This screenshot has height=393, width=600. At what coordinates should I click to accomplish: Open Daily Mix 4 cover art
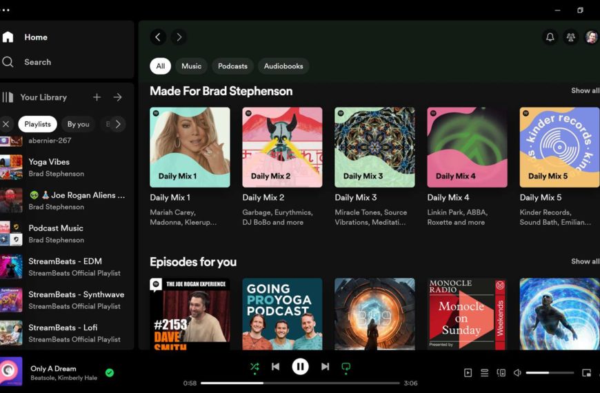pyautogui.click(x=467, y=148)
